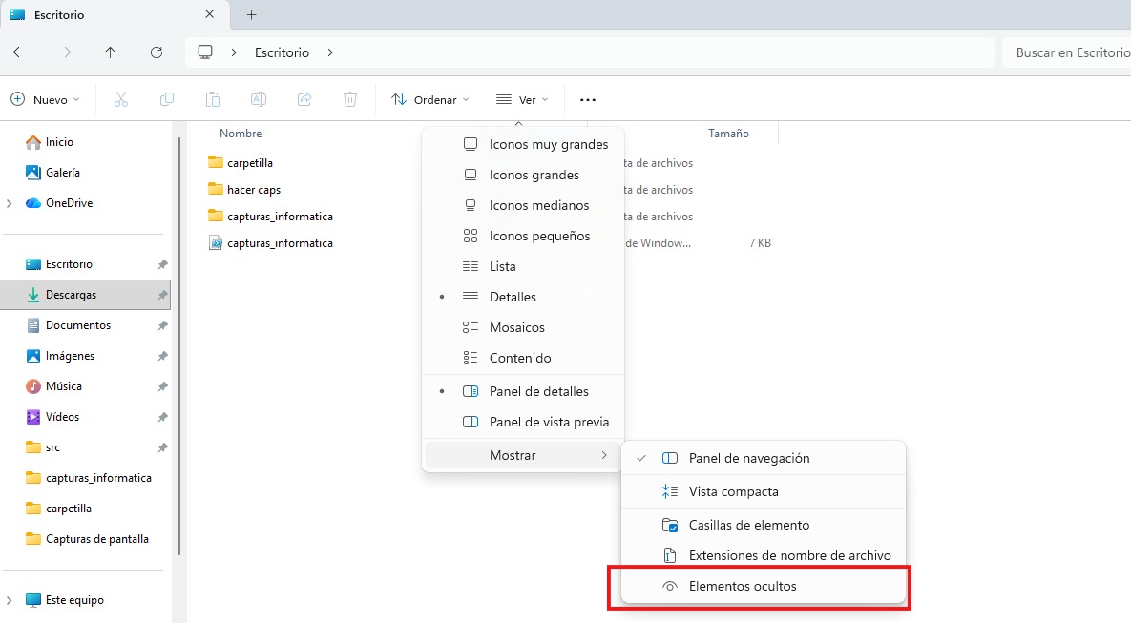This screenshot has width=1131, height=623.
Task: Refresh the current folder view
Action: point(157,52)
